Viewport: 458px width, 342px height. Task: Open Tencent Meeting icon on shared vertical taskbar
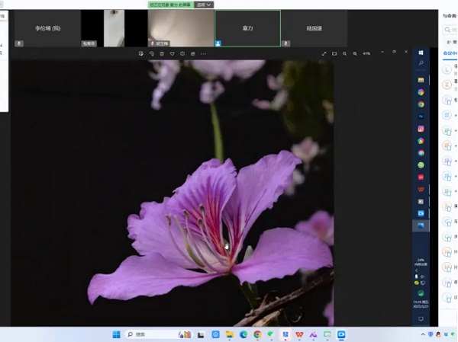click(x=421, y=214)
